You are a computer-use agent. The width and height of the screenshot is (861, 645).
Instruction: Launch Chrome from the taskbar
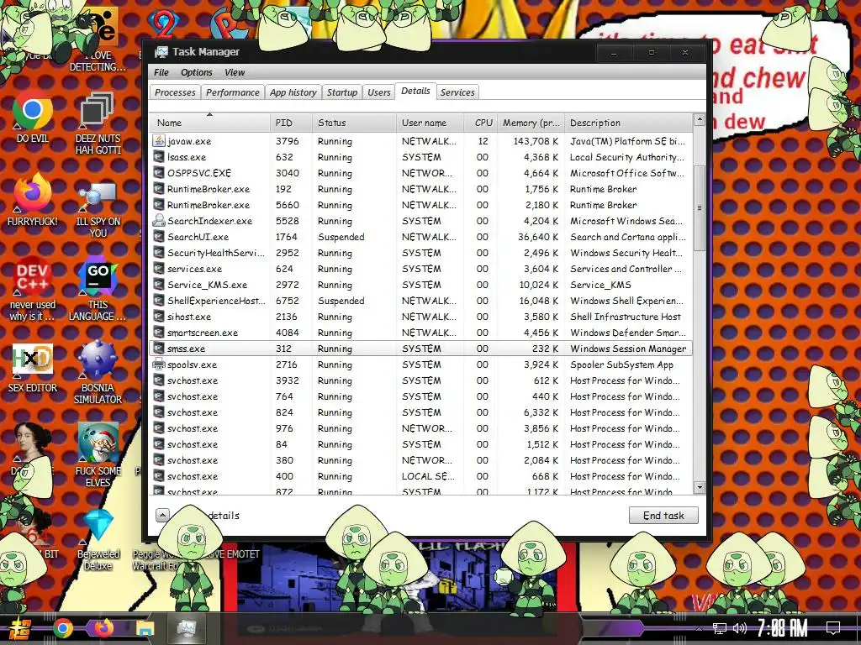pyautogui.click(x=62, y=628)
